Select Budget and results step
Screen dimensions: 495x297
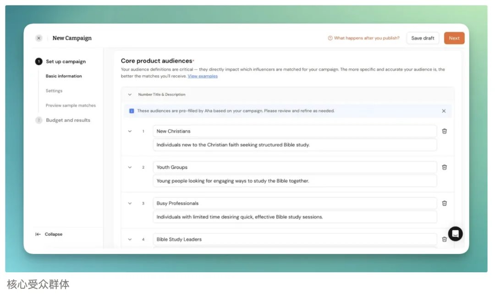click(x=68, y=120)
